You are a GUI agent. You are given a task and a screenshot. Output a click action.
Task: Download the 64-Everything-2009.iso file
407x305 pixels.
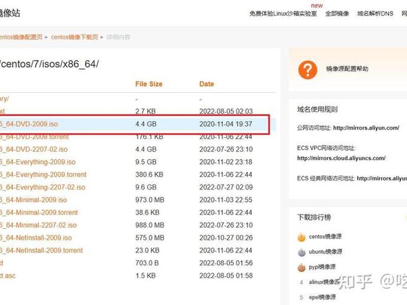38,162
